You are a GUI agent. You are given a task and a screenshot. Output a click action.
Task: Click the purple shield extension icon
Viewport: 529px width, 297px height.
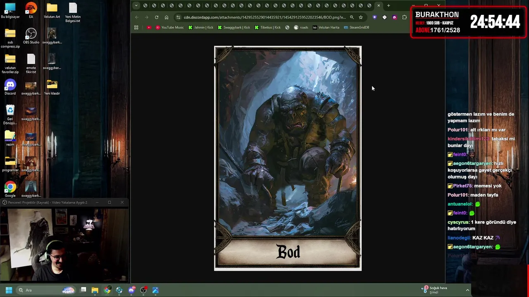coord(374,17)
